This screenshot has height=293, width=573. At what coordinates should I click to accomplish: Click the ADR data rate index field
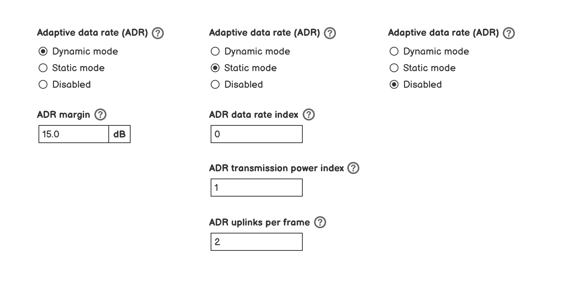tap(256, 134)
